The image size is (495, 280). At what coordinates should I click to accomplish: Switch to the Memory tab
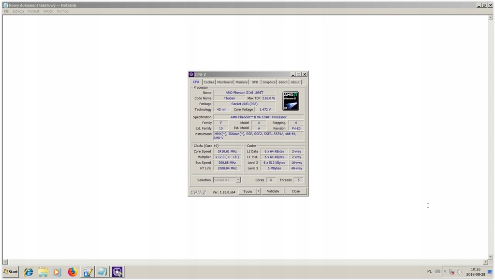click(x=242, y=82)
